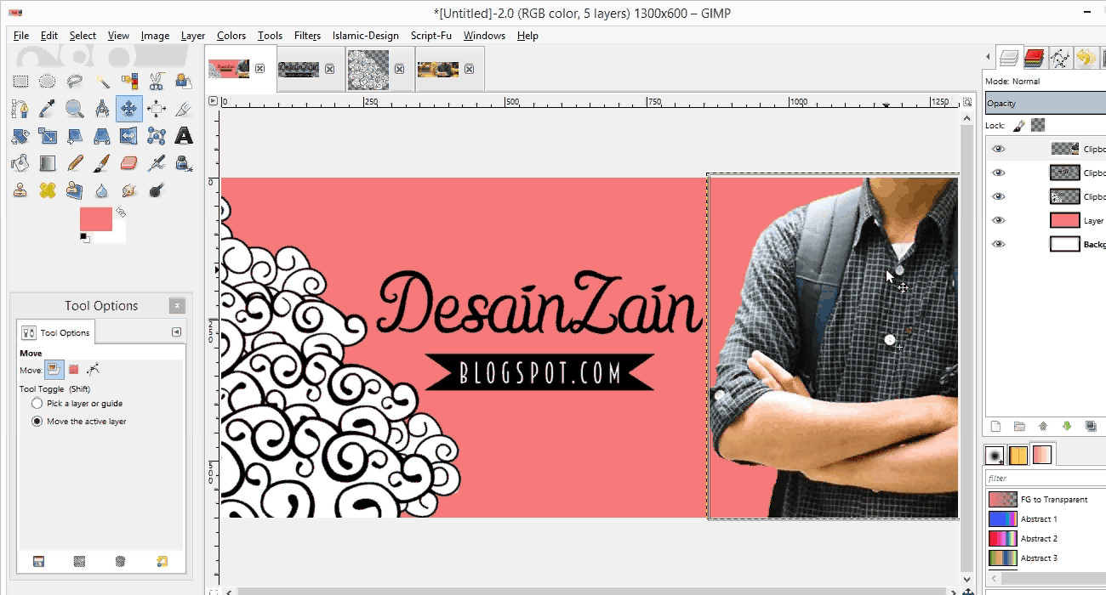Select the Ellipse Select tool
Viewport: 1106px width, 595px height.
tap(48, 82)
